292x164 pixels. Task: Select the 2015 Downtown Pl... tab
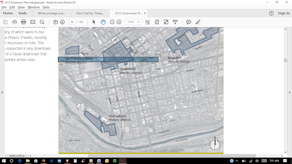tap(129, 13)
